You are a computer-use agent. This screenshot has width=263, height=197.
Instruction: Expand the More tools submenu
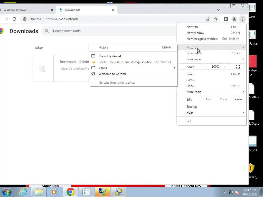(211, 92)
